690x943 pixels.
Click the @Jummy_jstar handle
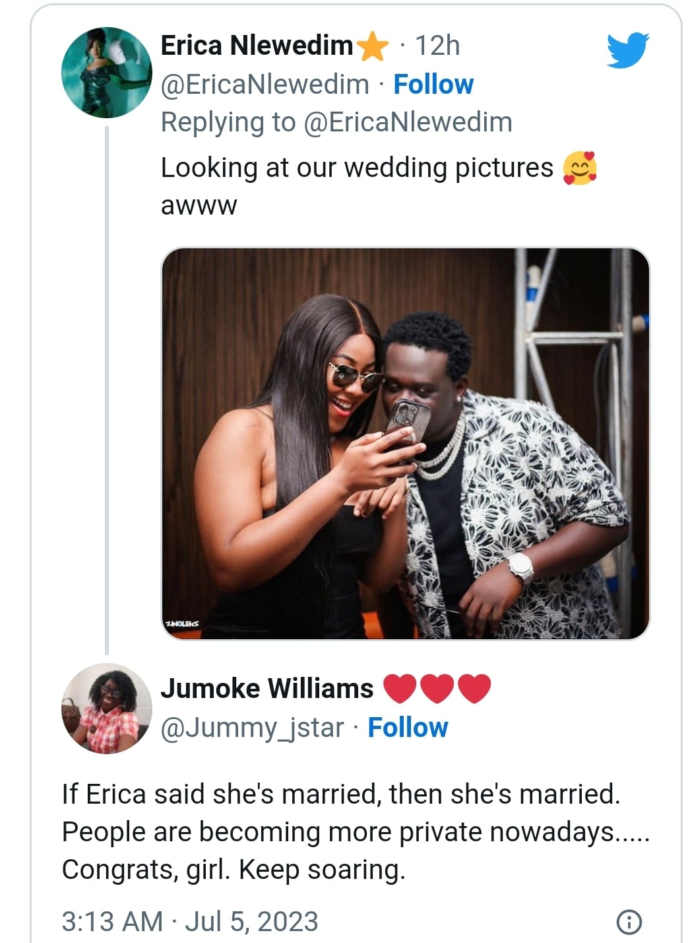[x=253, y=728]
